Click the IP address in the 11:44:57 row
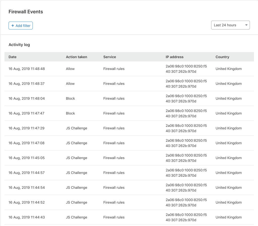 186,173
